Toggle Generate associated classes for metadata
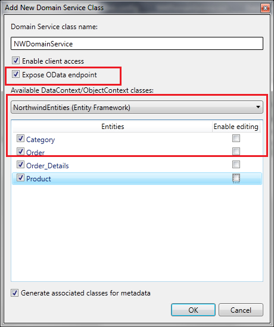This screenshot has height=327, width=274. click(15, 293)
